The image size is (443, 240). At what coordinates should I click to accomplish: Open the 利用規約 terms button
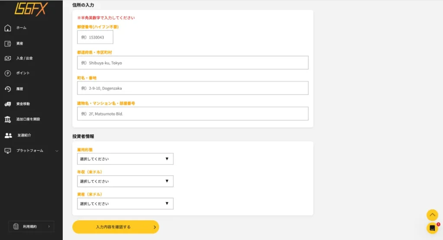[31, 226]
